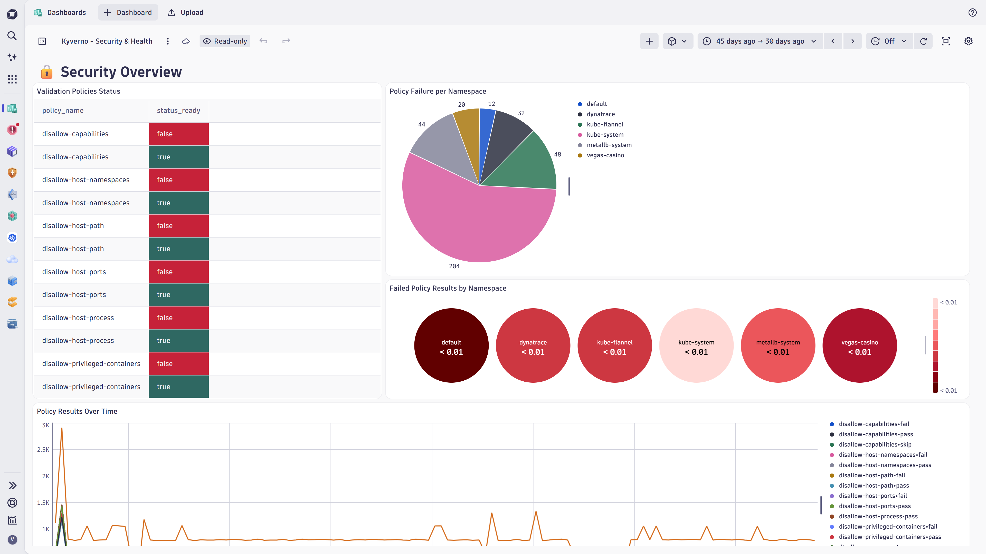Screen dimensions: 986x554
Task: Click the new Dashboard button
Action: coord(128,13)
